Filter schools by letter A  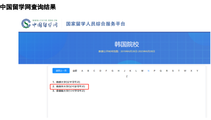pyautogui.click(x=82, y=71)
